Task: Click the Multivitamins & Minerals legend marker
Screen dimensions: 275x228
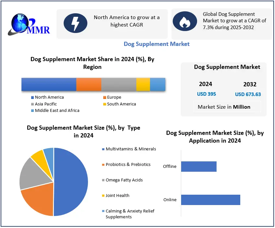Action: coord(103,149)
